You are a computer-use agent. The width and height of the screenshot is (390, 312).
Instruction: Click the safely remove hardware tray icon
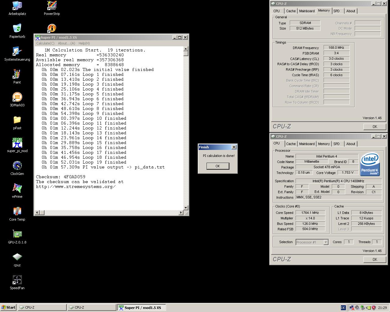coord(363,308)
